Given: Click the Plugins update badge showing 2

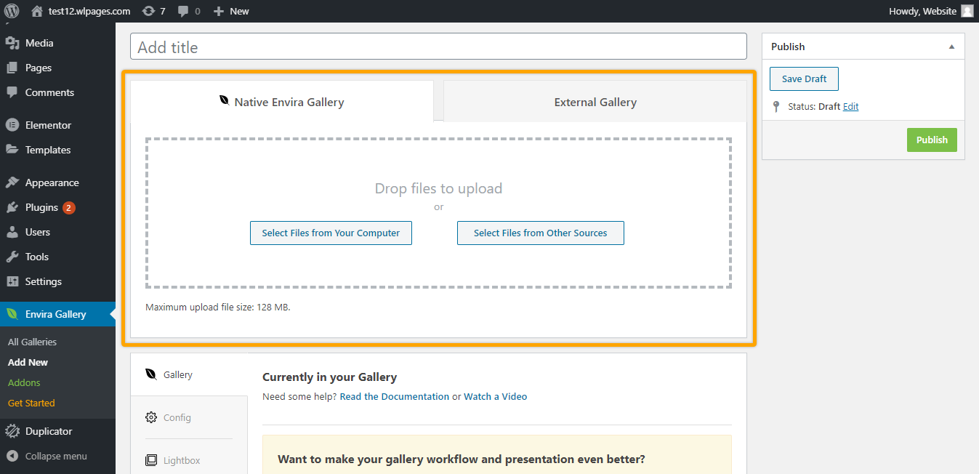Looking at the screenshot, I should tap(69, 207).
